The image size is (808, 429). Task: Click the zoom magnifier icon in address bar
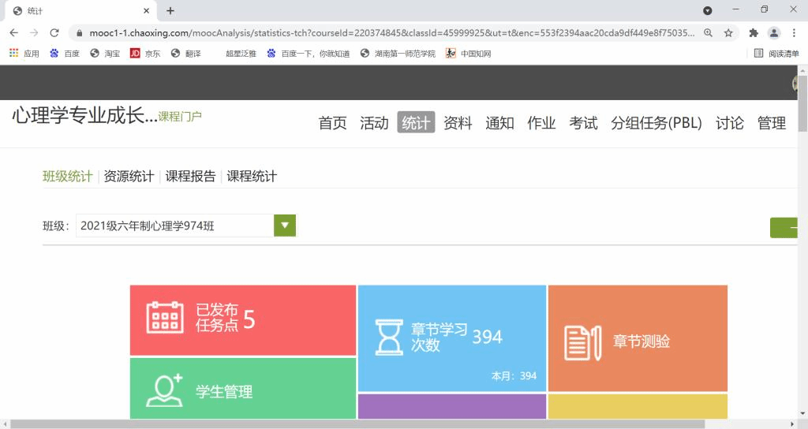(x=708, y=33)
